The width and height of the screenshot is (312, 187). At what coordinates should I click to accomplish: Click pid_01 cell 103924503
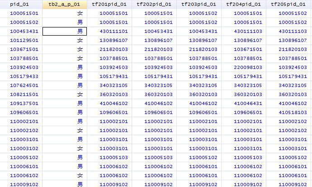coord(21,68)
